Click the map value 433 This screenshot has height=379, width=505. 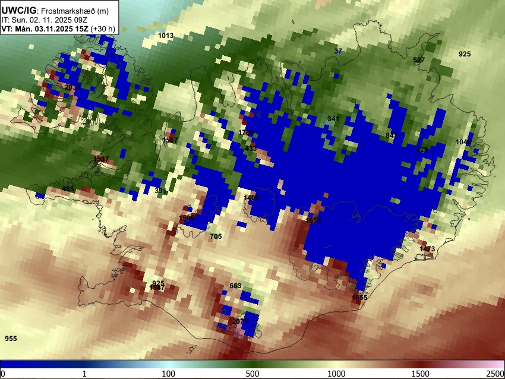(251, 149)
